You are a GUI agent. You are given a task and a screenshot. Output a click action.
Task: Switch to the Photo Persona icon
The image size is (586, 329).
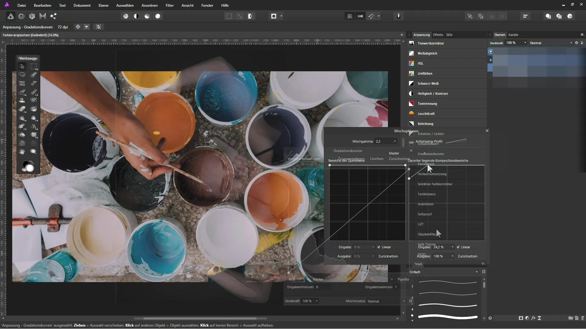(10, 16)
